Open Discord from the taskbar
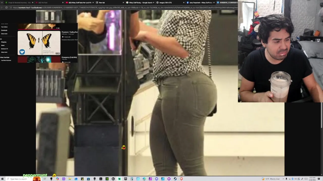The width and height of the screenshot is (323, 181). 156,179
